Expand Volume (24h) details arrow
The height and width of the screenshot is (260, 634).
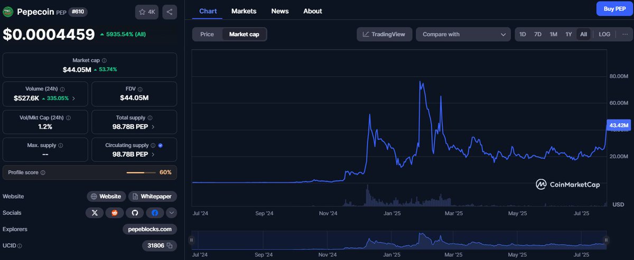point(73,98)
